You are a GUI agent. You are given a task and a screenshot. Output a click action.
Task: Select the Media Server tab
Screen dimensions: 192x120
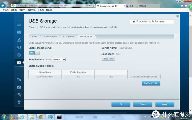pyautogui.click(x=86, y=36)
